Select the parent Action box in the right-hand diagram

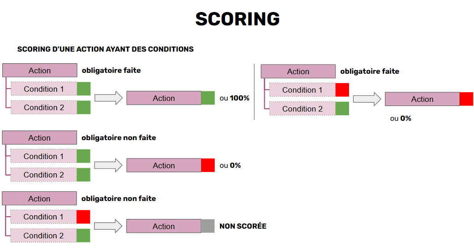[x=298, y=71]
